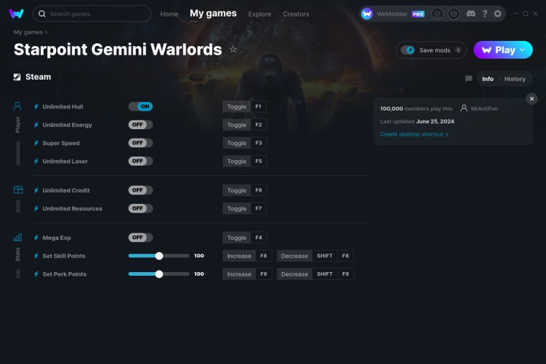Click lightning icon beside Unlimited Resources
The width and height of the screenshot is (546, 364).
[36, 208]
